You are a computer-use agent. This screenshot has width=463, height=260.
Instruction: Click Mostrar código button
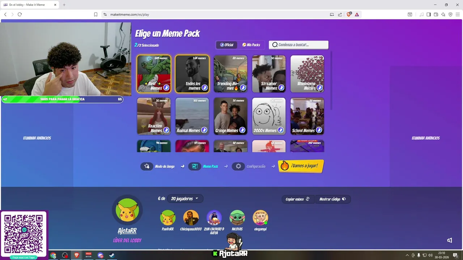(333, 199)
